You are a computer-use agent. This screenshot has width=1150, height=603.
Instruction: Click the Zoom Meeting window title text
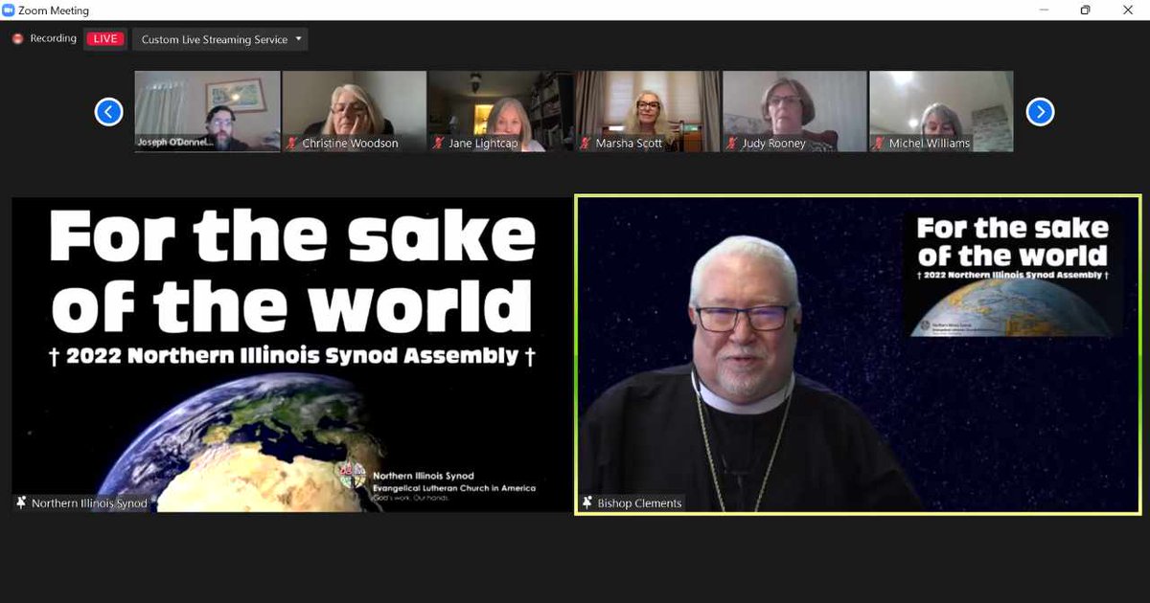point(54,11)
